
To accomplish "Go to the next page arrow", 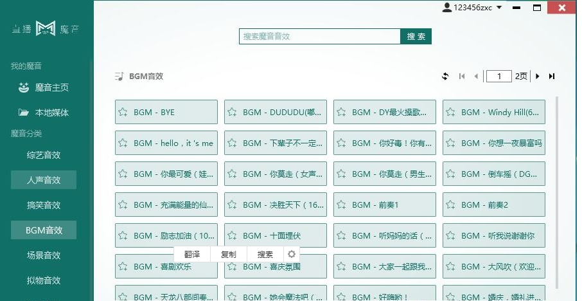I will 538,77.
